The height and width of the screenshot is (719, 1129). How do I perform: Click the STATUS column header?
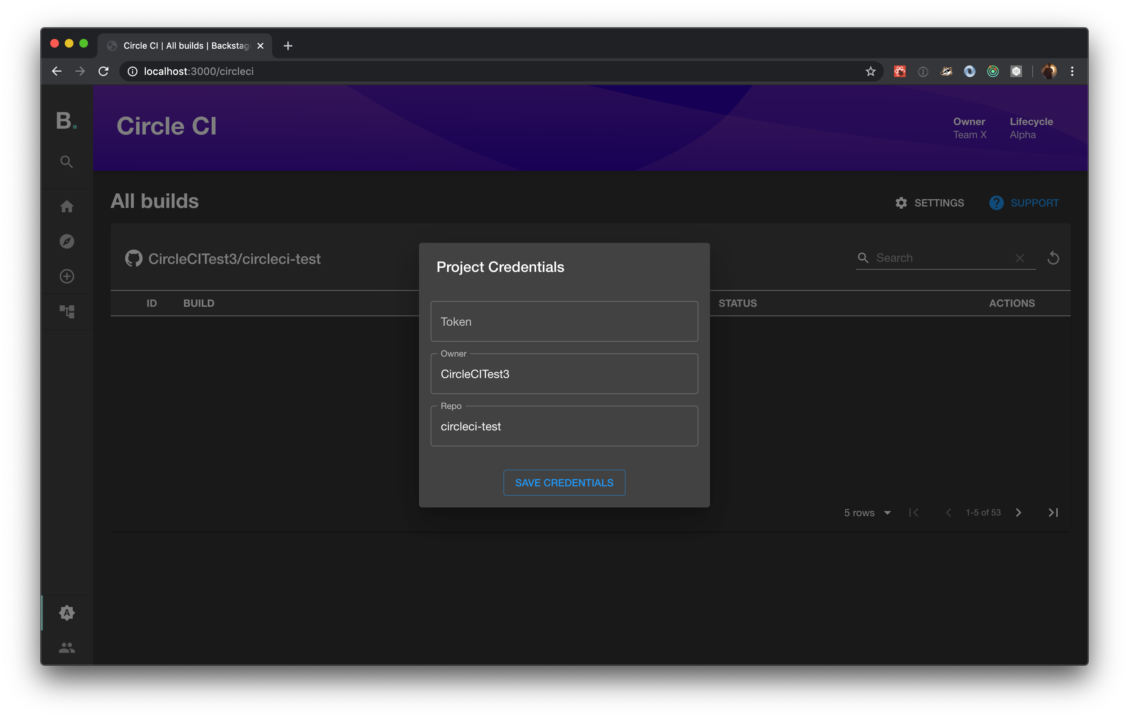click(x=738, y=303)
